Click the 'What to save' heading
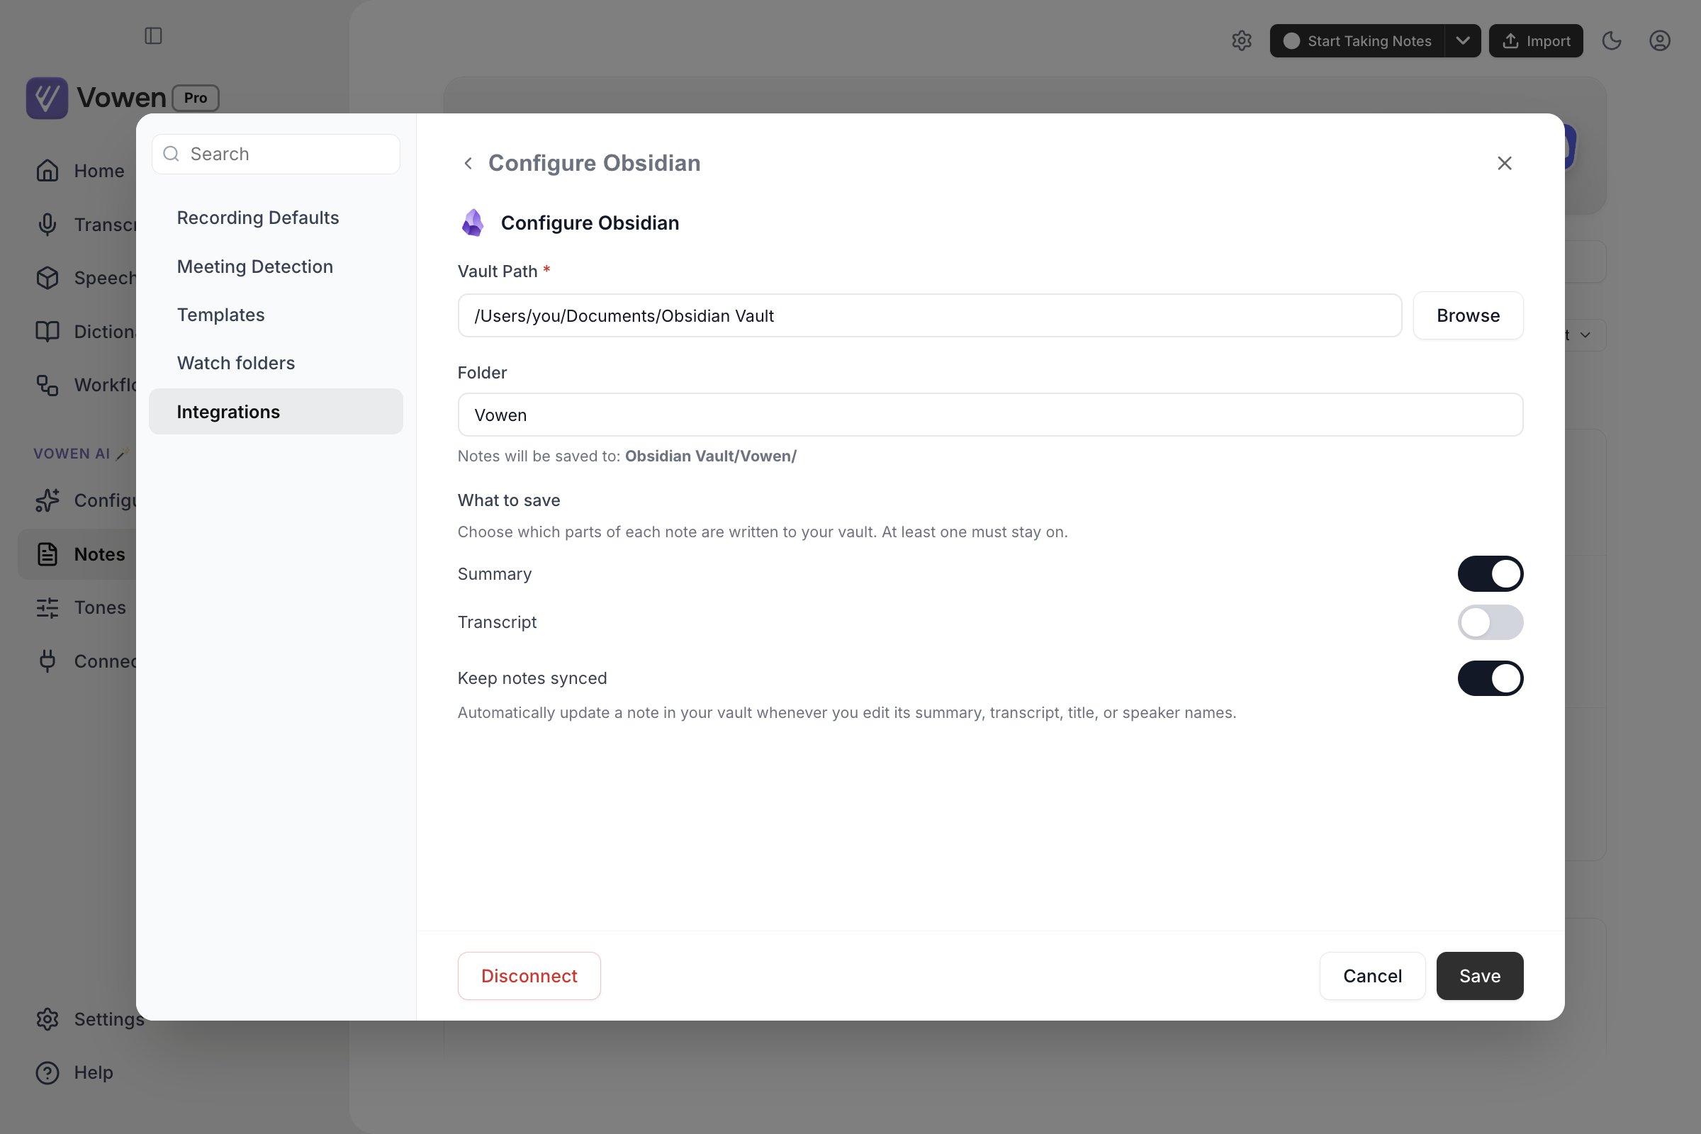This screenshot has width=1701, height=1134. [508, 500]
